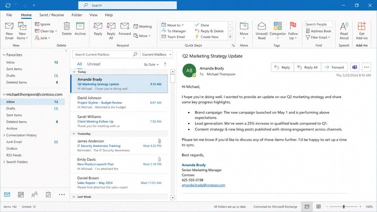Adjust the zoom slider in status bar
The image size is (377, 212).
343,206
